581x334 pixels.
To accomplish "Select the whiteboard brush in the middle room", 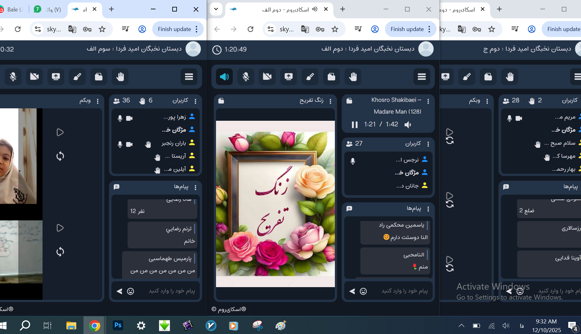I will [x=310, y=77].
